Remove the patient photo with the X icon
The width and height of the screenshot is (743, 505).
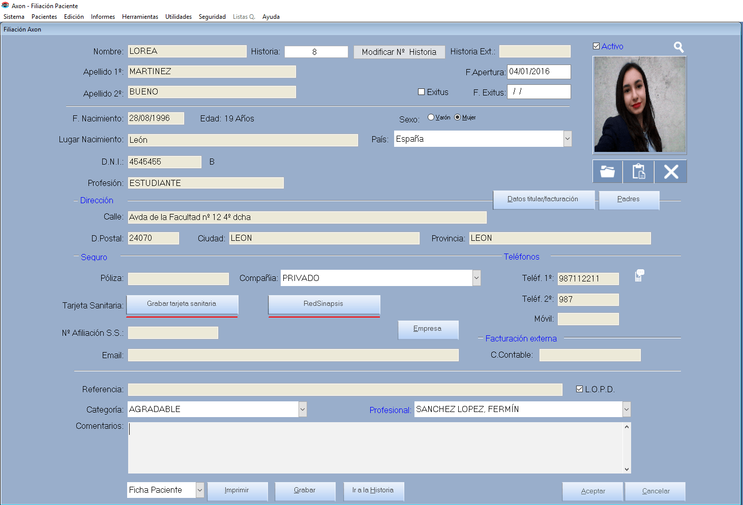point(671,172)
